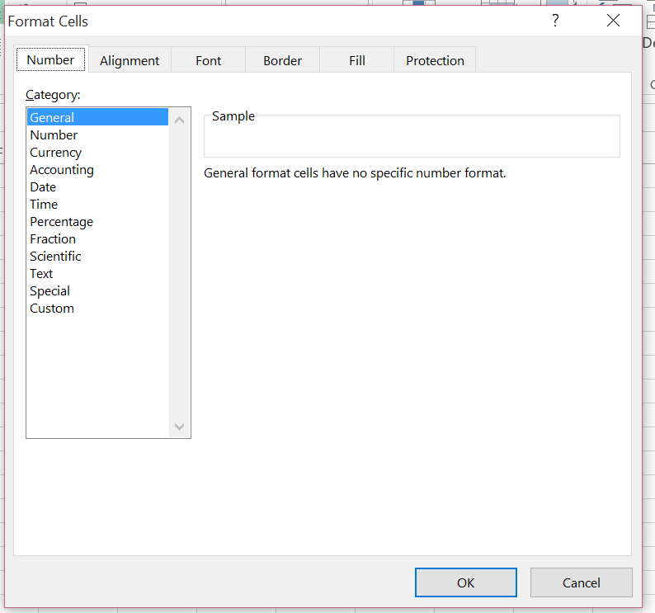The image size is (655, 613).
Task: Open the Number tab
Action: [50, 59]
